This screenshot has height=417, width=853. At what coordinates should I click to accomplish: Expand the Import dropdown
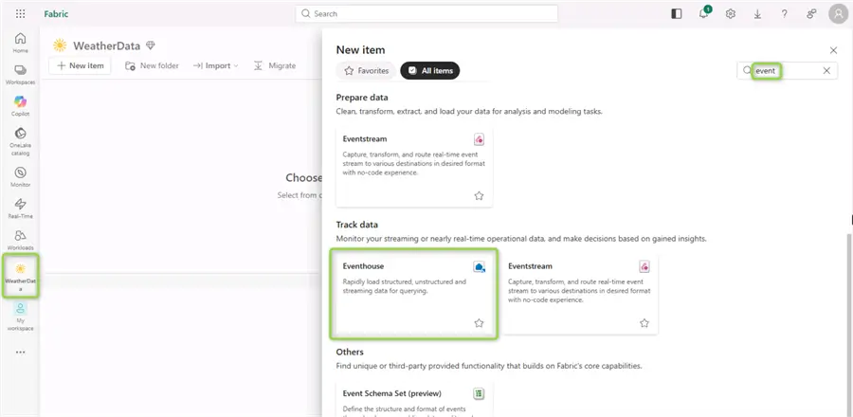point(216,65)
